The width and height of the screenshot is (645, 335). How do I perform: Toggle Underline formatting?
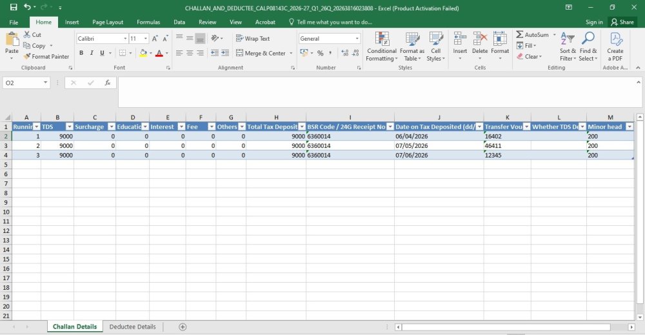(x=102, y=53)
